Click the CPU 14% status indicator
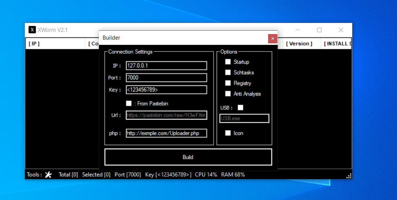Viewport: 397px width, 200px height. coord(206,175)
